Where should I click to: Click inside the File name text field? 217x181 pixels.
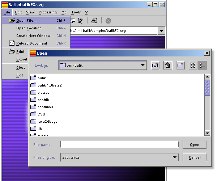(119, 144)
